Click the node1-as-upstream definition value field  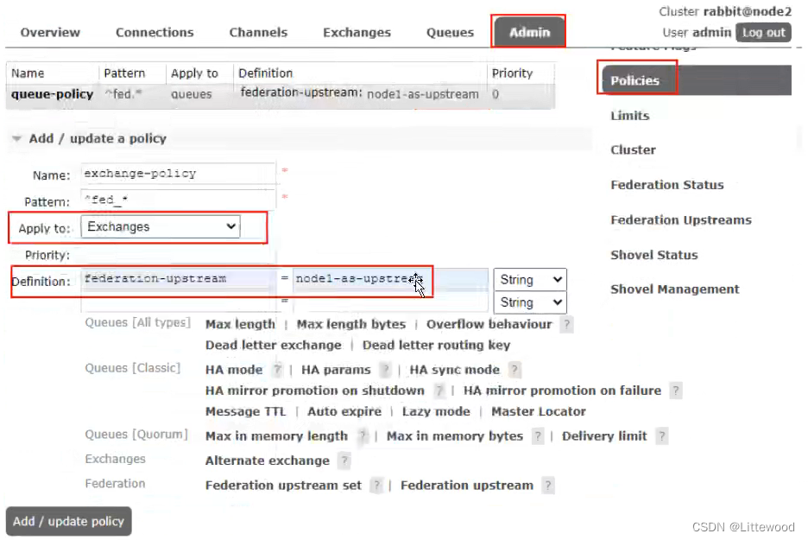390,279
